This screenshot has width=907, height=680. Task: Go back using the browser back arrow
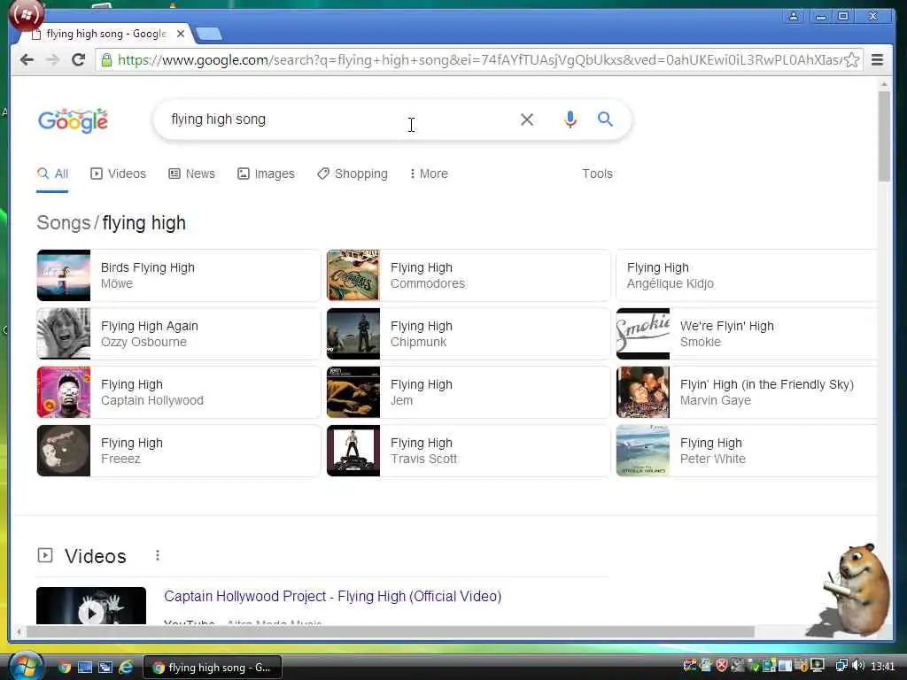[x=27, y=59]
